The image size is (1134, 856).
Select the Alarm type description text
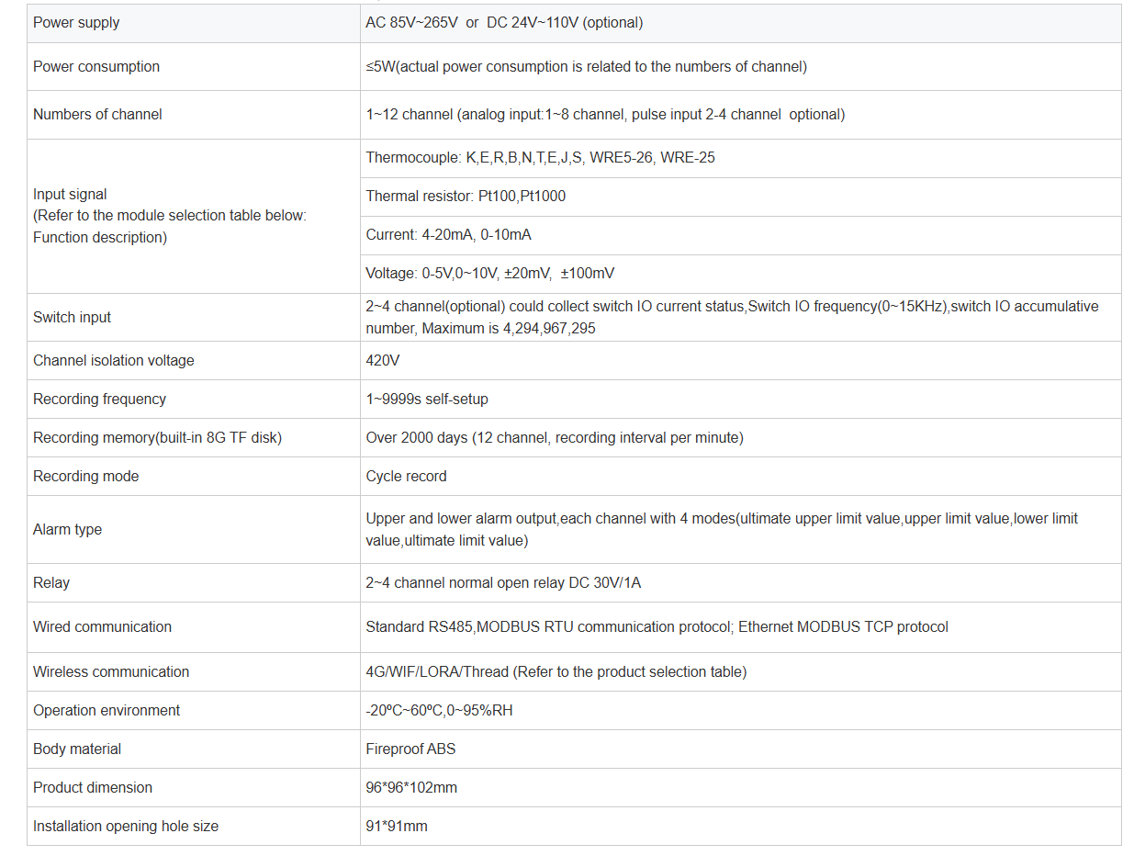click(x=722, y=530)
